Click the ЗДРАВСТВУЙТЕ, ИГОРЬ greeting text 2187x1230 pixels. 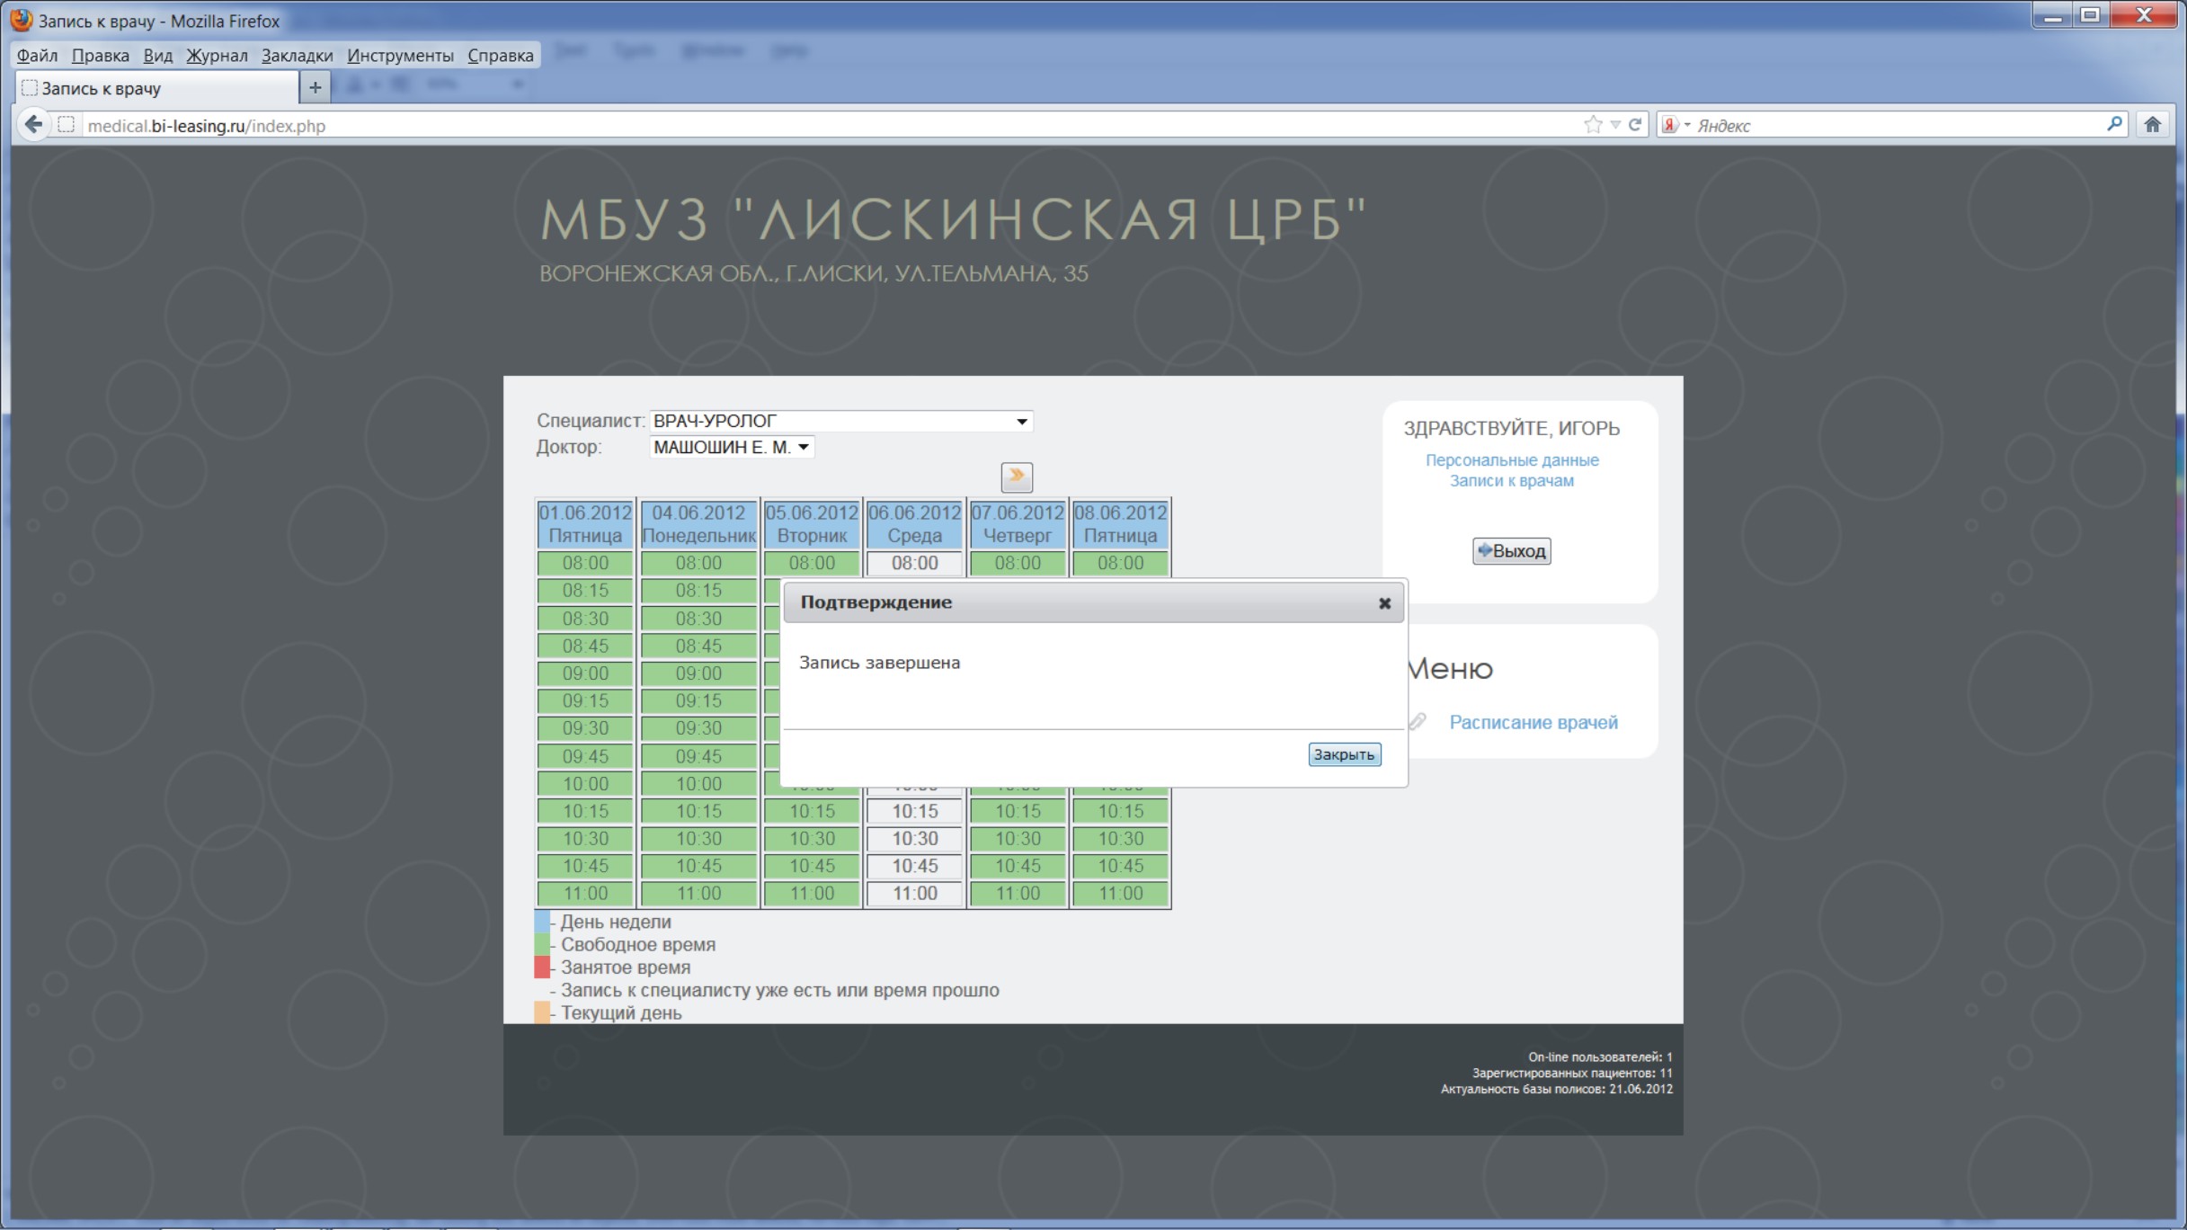tap(1511, 428)
